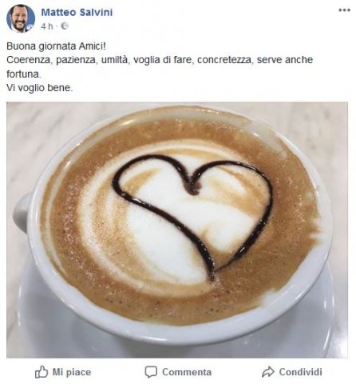Open Matteo Salvini's profile picture
This screenshot has height=384, width=356.
tap(21, 18)
